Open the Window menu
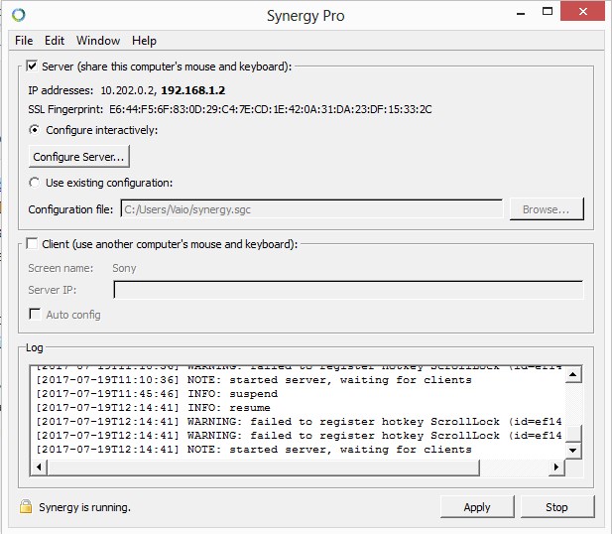This screenshot has height=534, width=612. 98,41
